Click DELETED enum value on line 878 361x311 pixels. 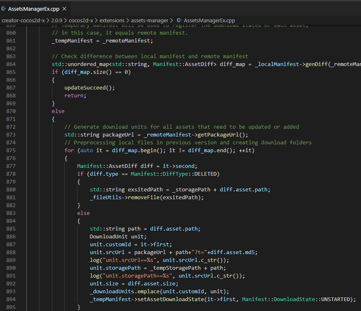[205, 174]
